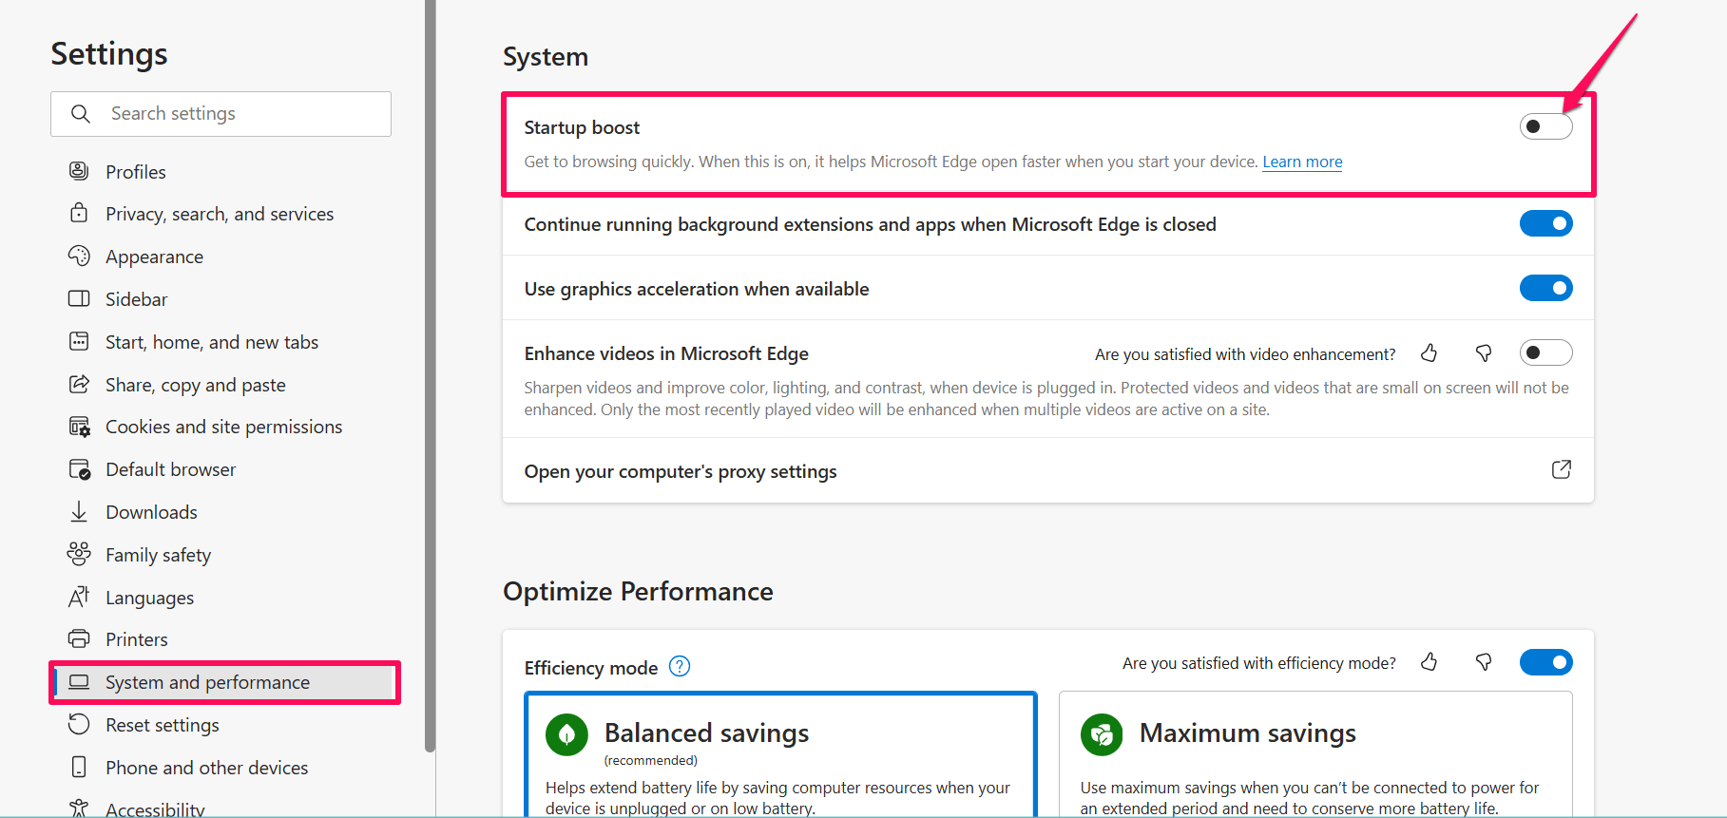This screenshot has height=818, width=1727.
Task: Select the Balanced savings card
Action: [780, 755]
